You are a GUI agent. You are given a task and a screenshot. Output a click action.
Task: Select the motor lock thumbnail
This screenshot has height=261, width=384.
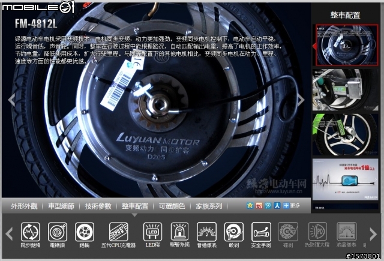point(346,89)
